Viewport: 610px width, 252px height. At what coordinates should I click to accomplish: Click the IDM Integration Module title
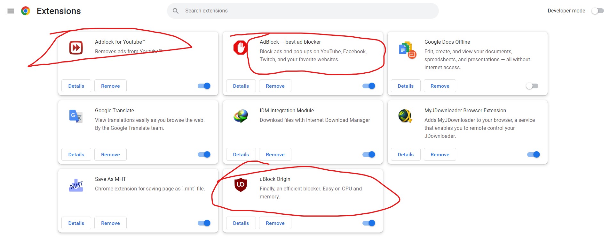tap(287, 110)
